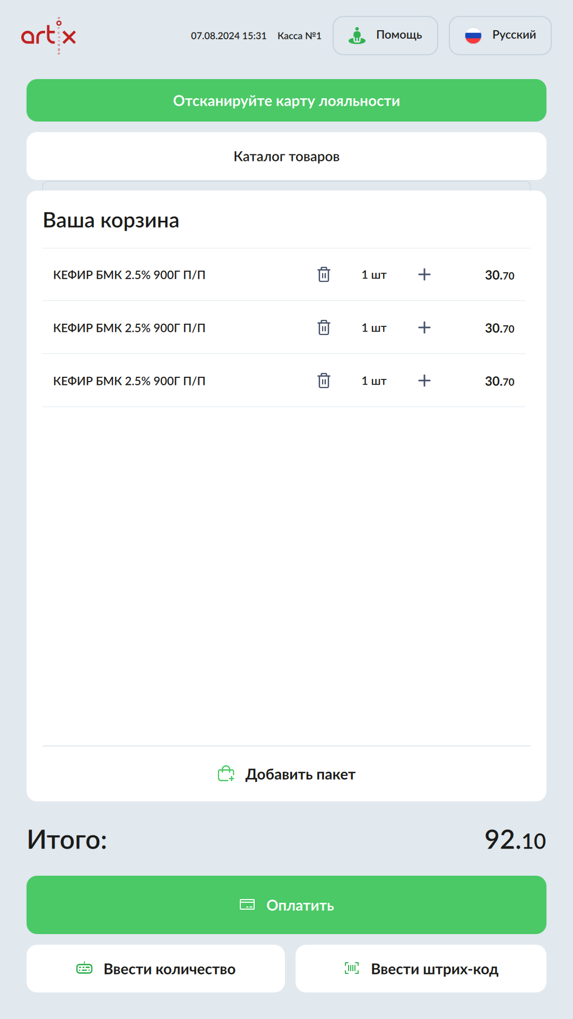Click the Artix logo
The image size is (573, 1019).
click(49, 36)
